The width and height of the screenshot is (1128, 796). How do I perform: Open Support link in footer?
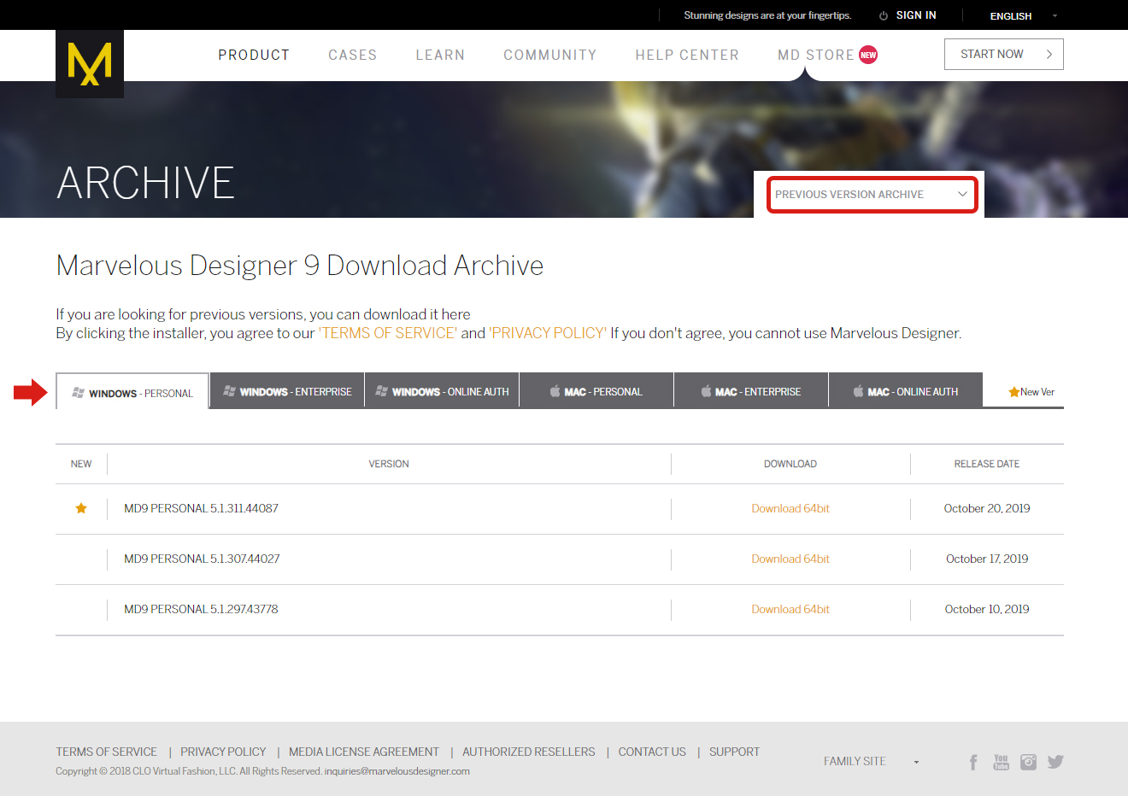734,752
